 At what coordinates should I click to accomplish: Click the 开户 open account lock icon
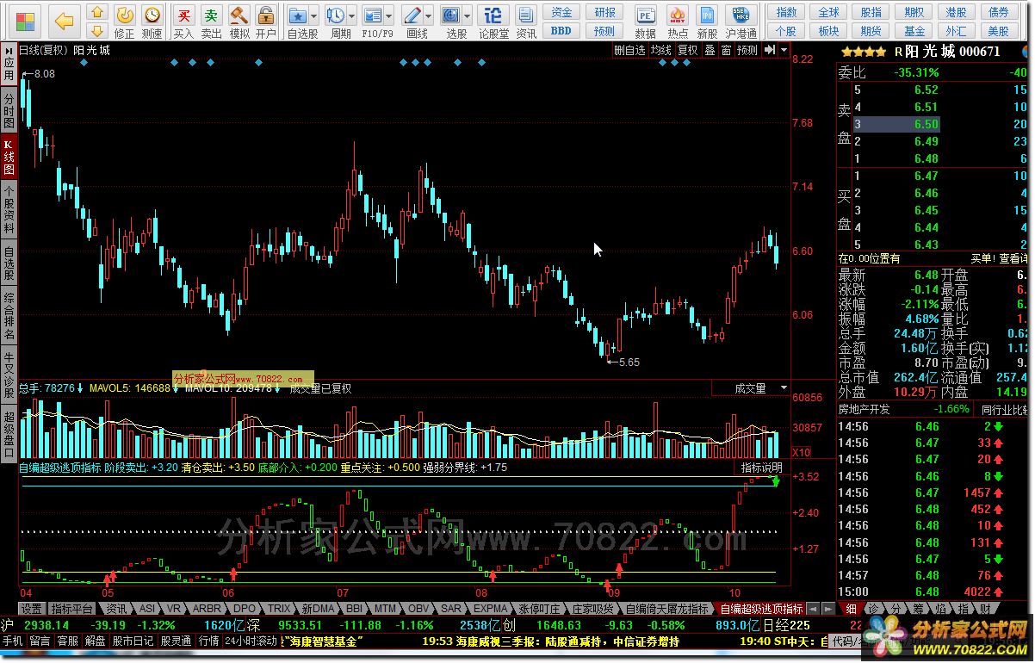(266, 22)
